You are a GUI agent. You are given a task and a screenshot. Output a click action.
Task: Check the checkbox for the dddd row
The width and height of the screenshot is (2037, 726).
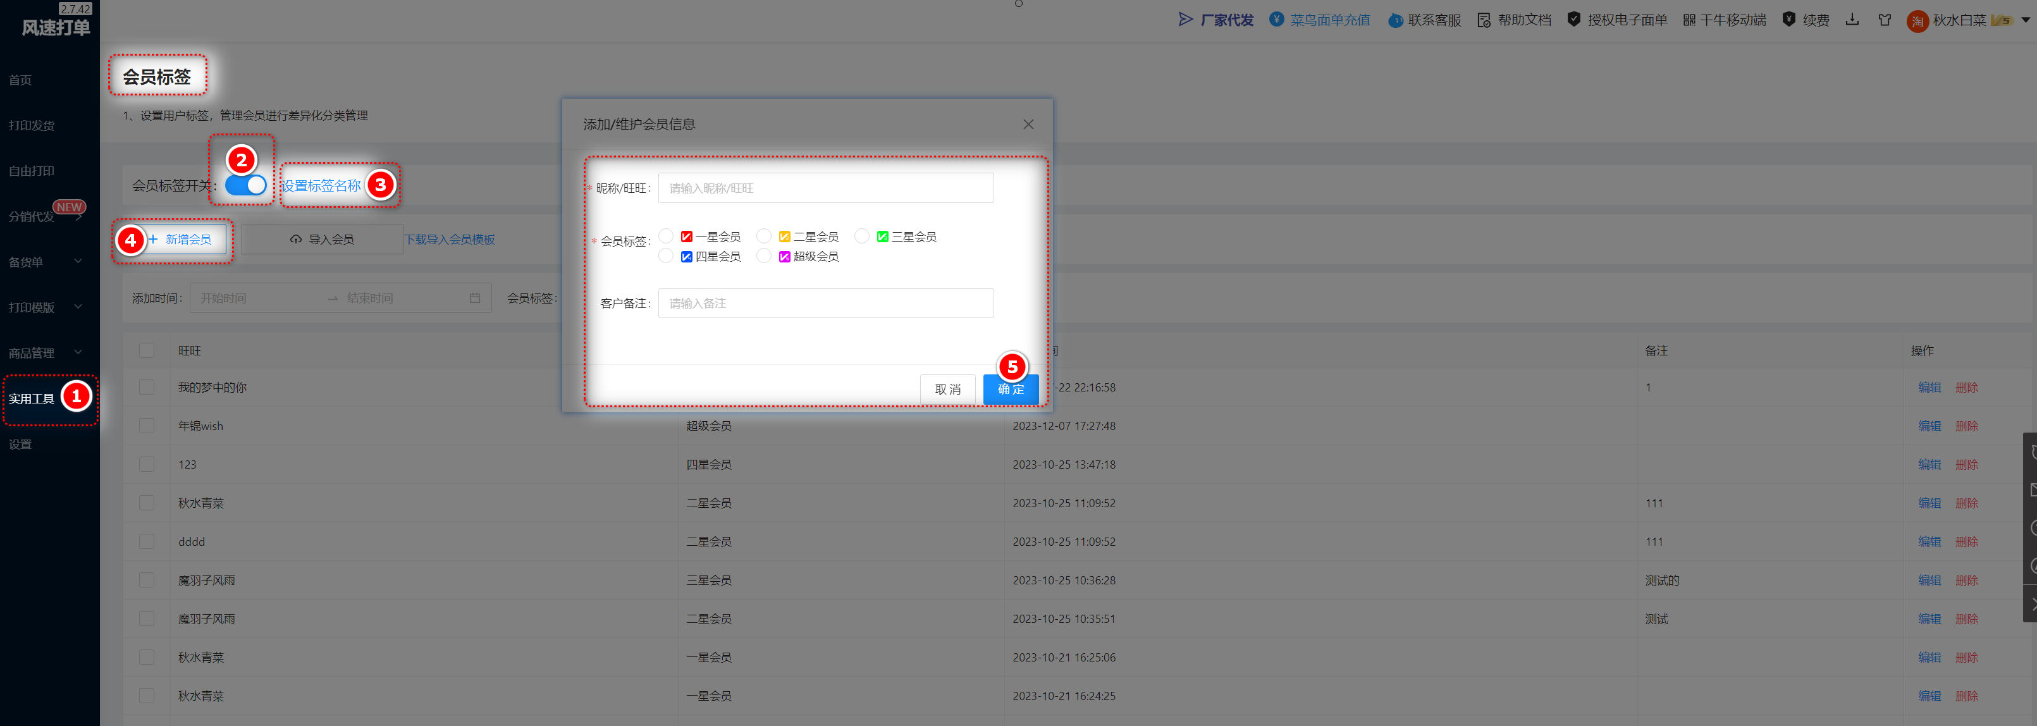click(x=147, y=542)
